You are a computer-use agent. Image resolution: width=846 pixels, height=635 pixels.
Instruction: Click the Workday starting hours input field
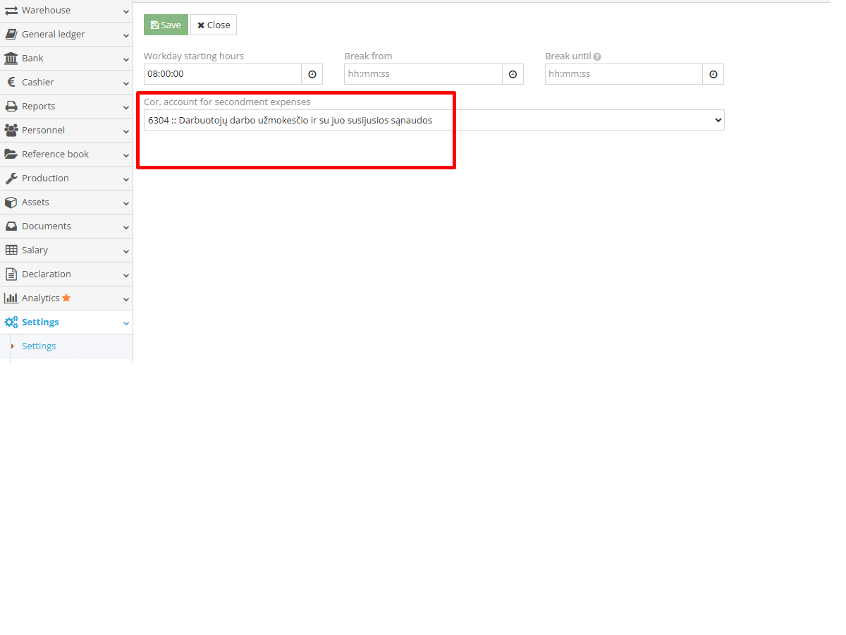tap(222, 74)
